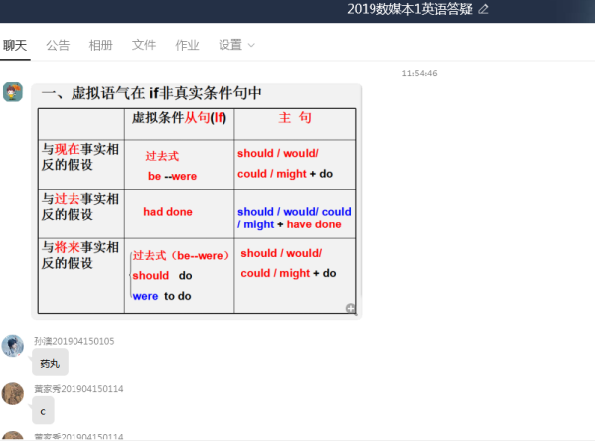Click the chevron arrow beside 设置
This screenshot has width=595, height=443.
(x=251, y=46)
